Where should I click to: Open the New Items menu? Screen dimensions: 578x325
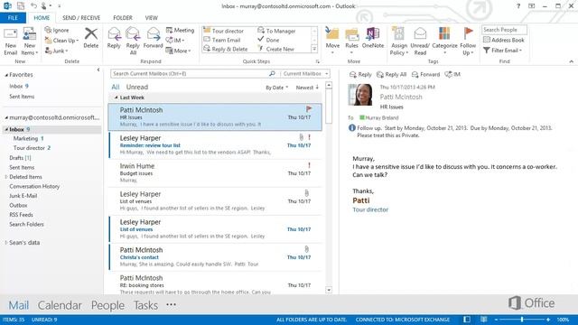tap(30, 42)
